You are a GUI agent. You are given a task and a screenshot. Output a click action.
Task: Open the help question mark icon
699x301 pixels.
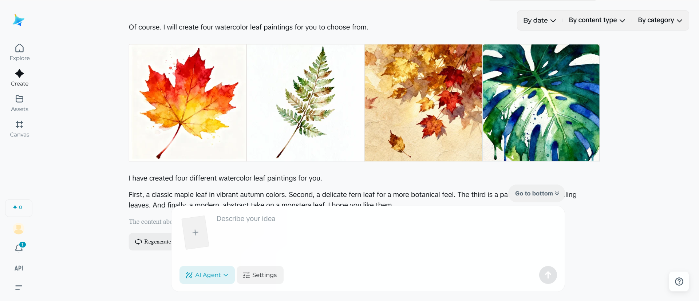[x=679, y=281]
